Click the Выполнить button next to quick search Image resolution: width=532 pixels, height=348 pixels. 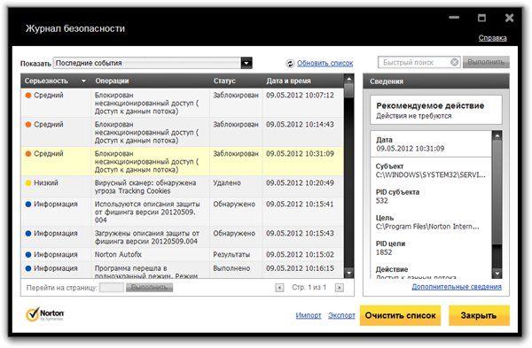(486, 62)
